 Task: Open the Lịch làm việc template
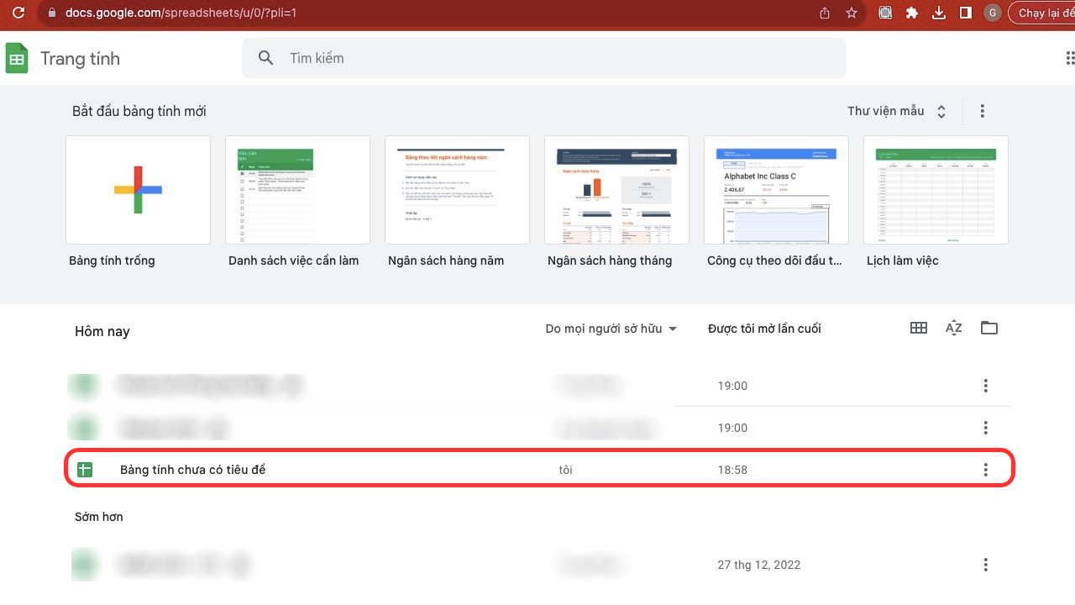(936, 190)
